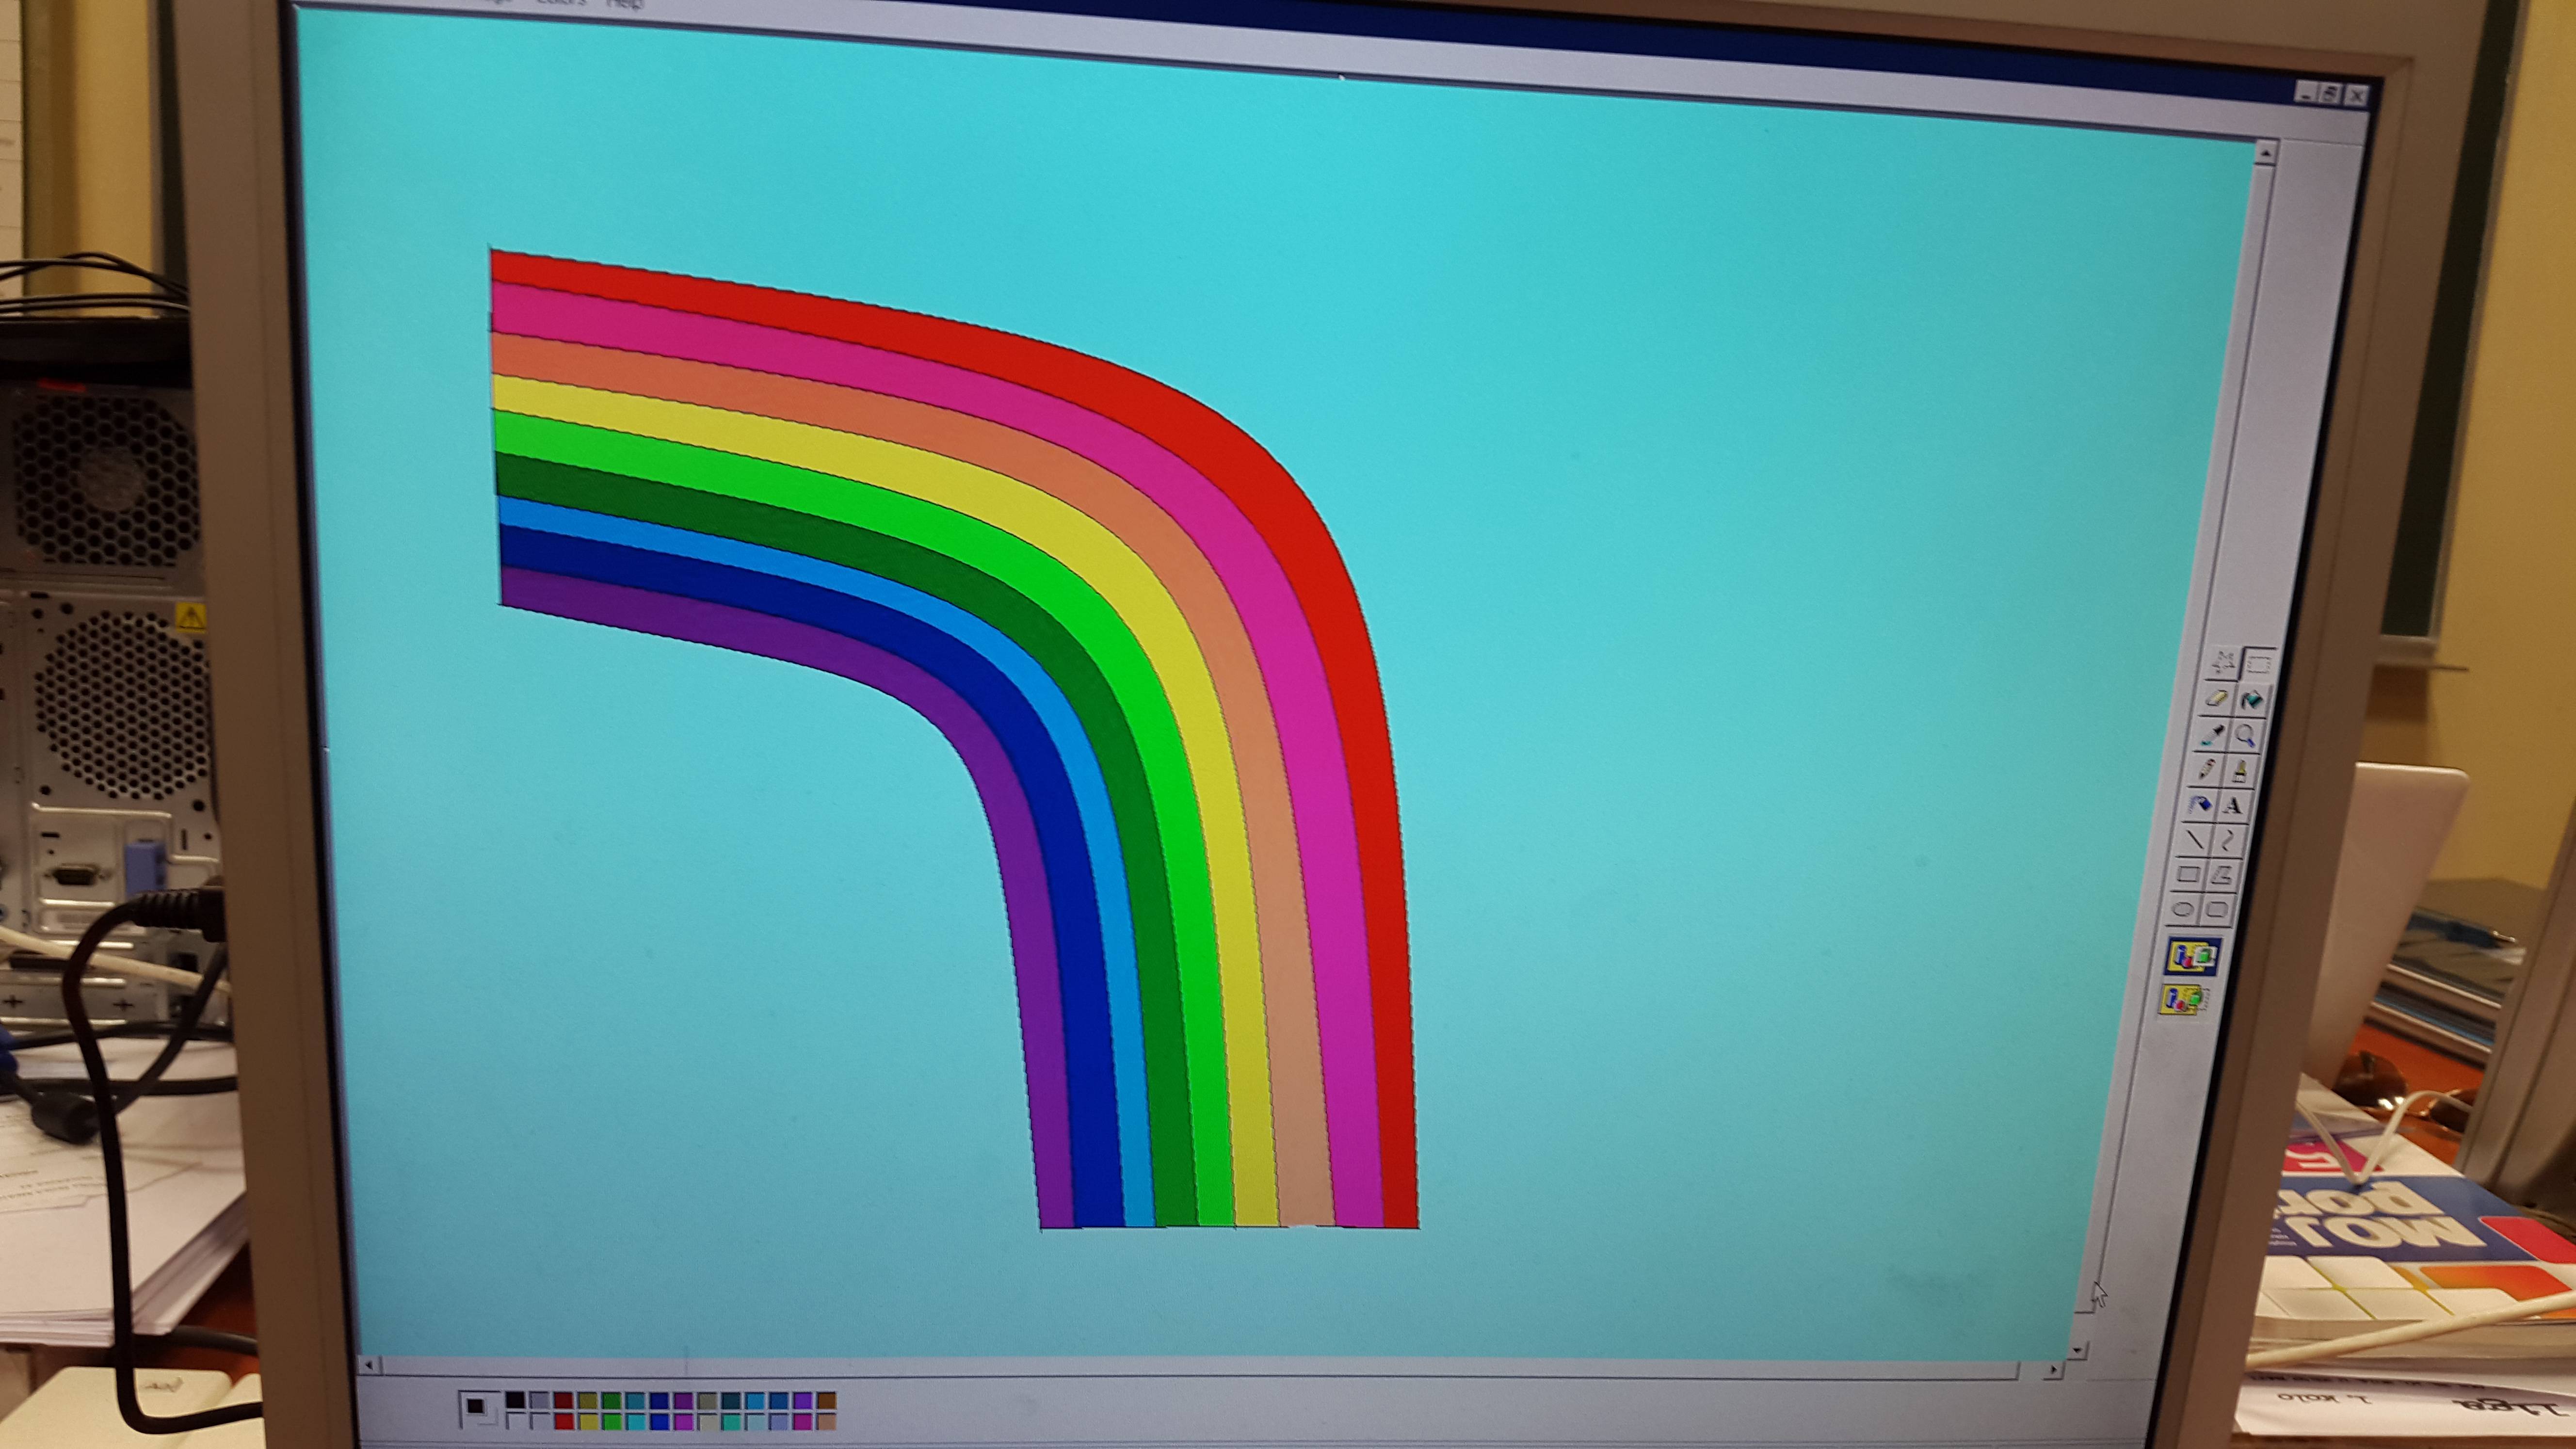The image size is (2576, 1449).
Task: Choose the straight Line tool
Action: pos(2194,839)
